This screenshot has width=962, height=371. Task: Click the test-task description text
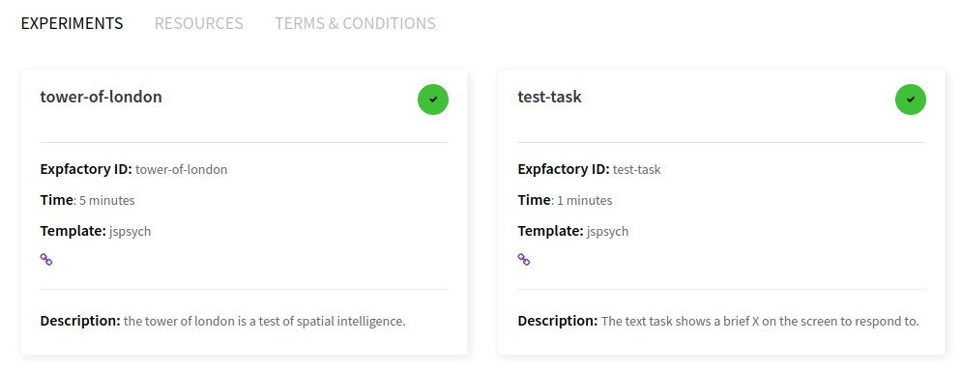point(760,322)
